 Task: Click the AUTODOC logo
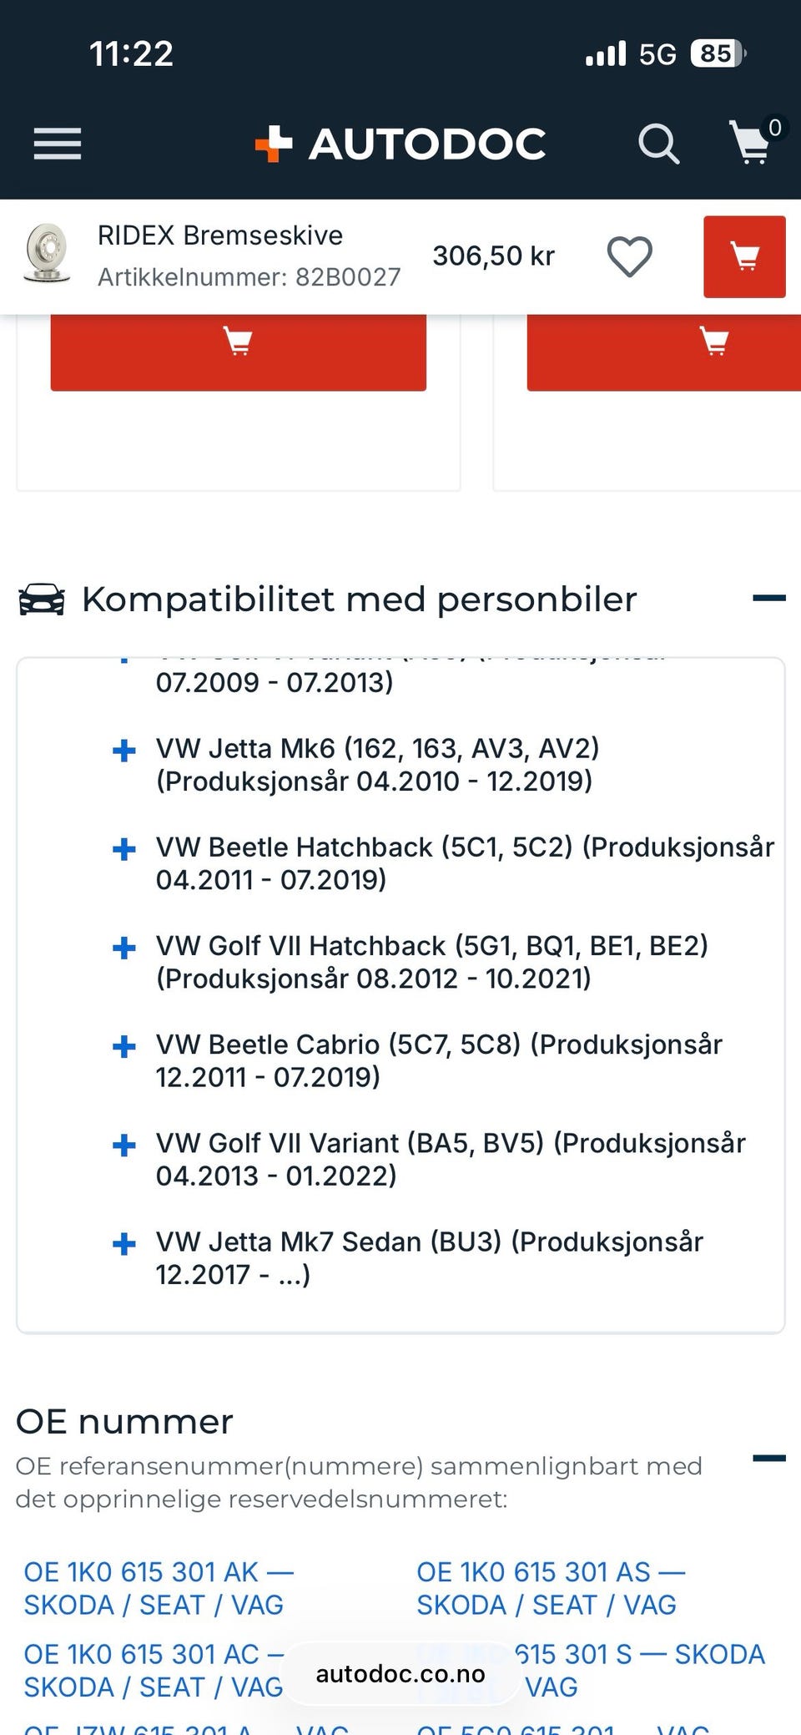400,144
